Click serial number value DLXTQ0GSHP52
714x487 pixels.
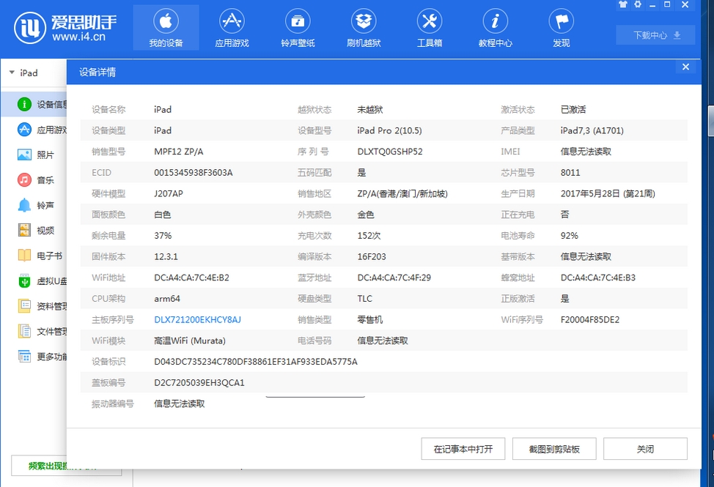390,152
